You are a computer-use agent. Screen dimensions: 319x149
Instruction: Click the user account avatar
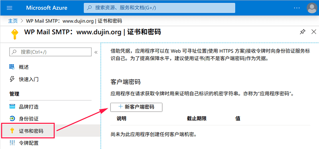pyautogui.click(x=312, y=8)
